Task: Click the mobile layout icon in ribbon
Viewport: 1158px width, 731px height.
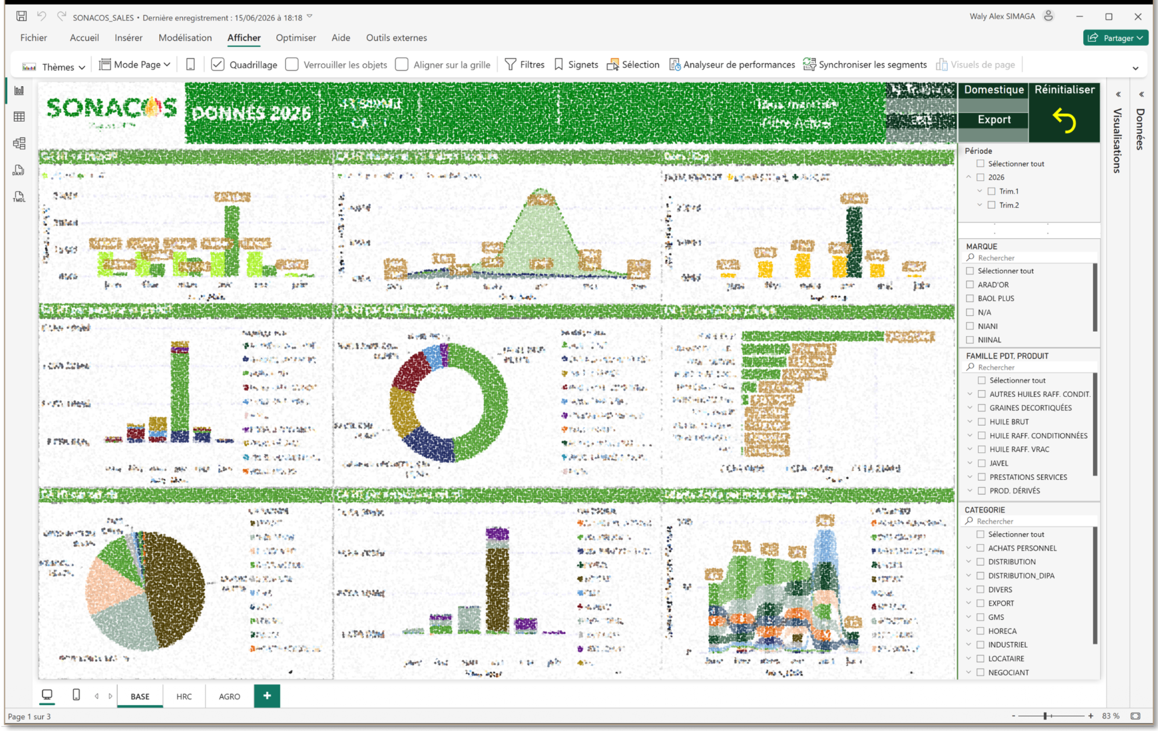Action: [191, 65]
